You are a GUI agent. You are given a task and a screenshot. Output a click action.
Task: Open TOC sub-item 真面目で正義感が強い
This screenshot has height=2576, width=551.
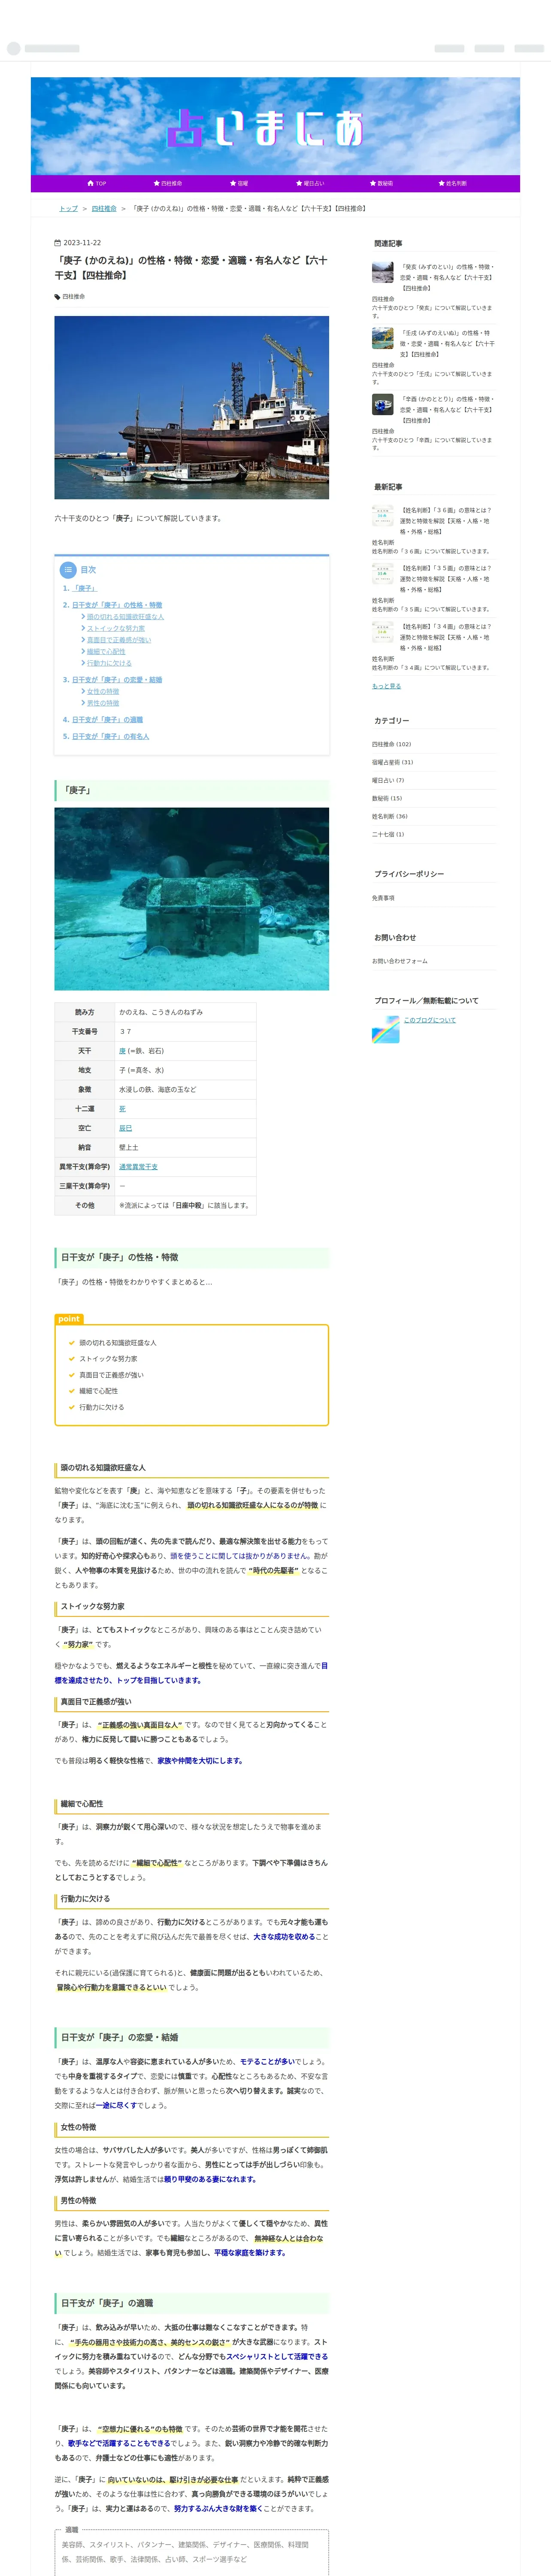click(x=118, y=640)
